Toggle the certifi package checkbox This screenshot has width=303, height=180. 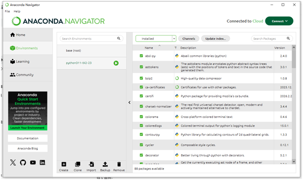click(x=141, y=96)
